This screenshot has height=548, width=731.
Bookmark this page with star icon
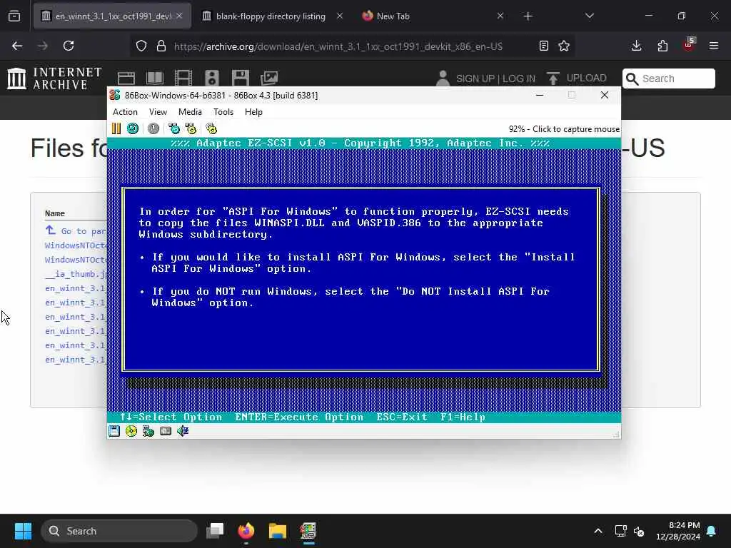point(564,46)
